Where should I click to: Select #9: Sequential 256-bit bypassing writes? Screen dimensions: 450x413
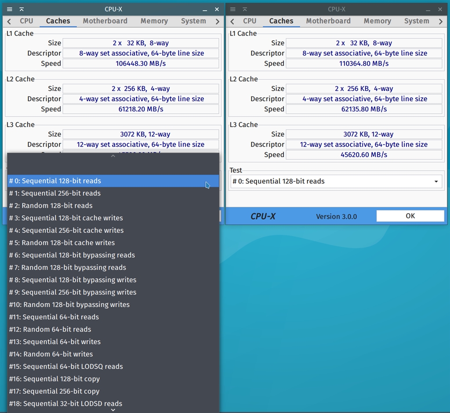pyautogui.click(x=113, y=292)
